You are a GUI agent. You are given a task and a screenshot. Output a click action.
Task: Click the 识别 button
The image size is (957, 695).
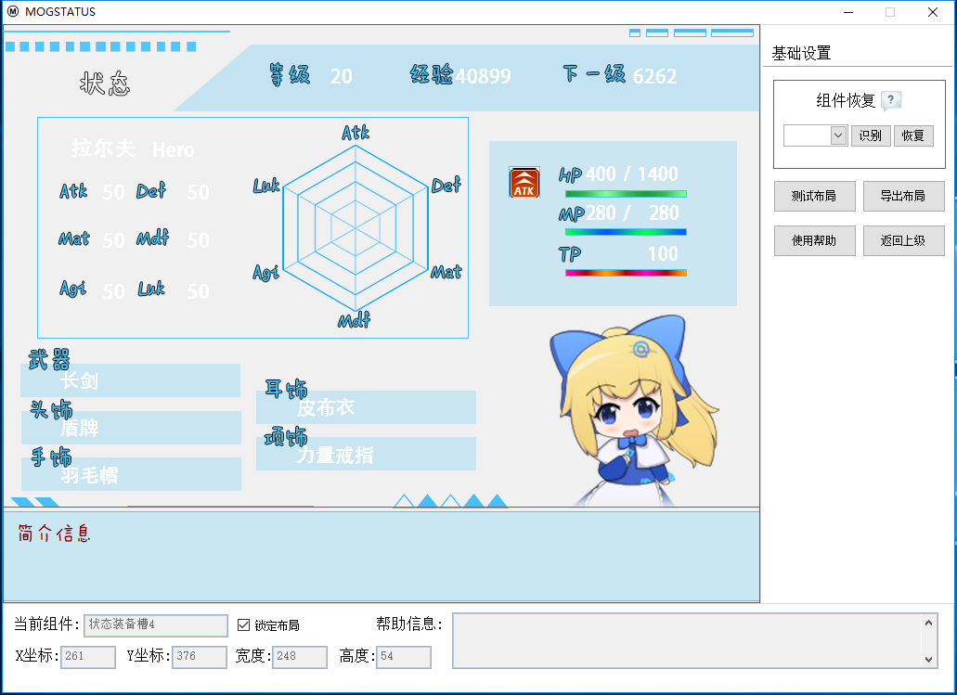871,135
